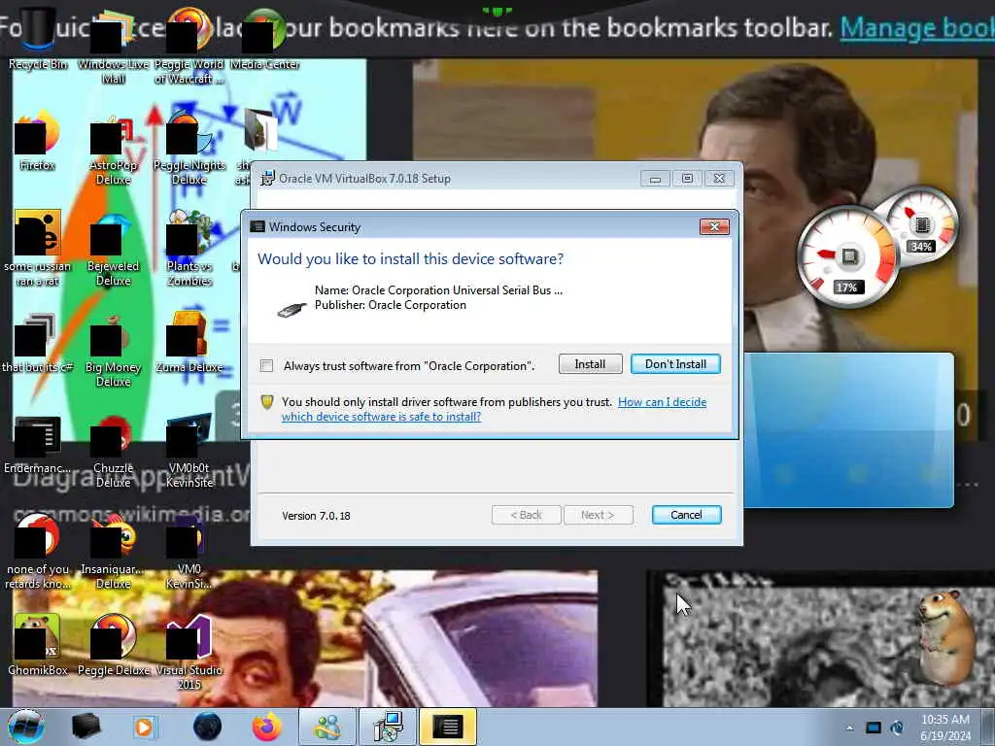Open Manage bookmarks link in background browser
Screen dimensions: 995x746
pyautogui.click(x=917, y=28)
